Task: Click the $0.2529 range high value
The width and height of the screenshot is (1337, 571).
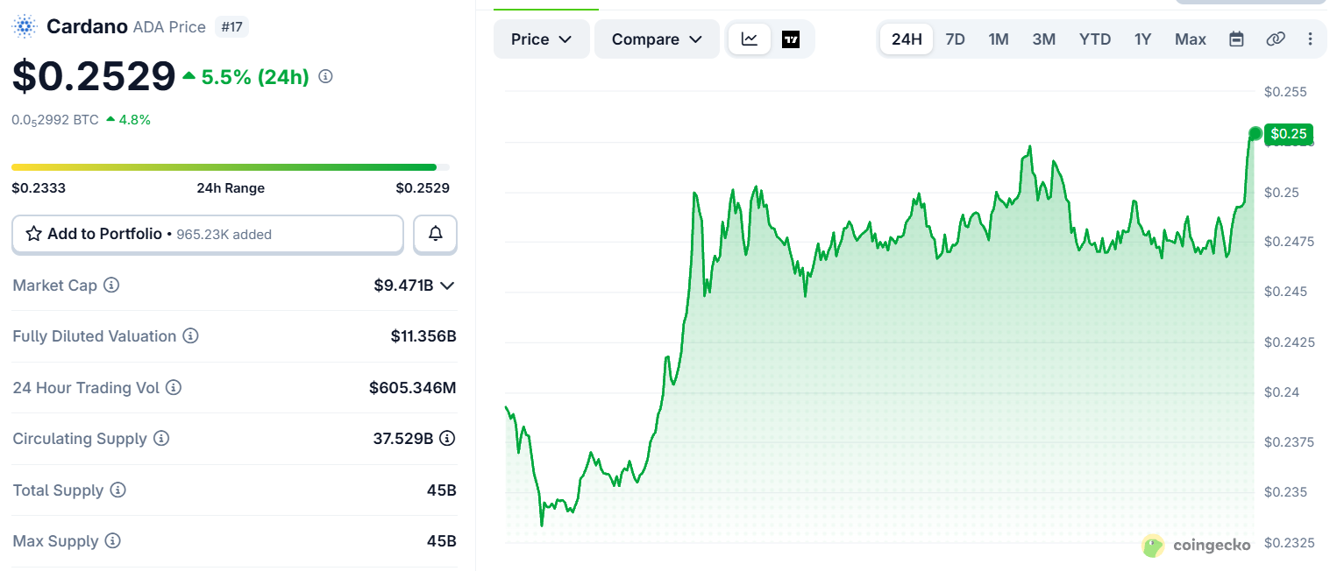Action: tap(423, 188)
